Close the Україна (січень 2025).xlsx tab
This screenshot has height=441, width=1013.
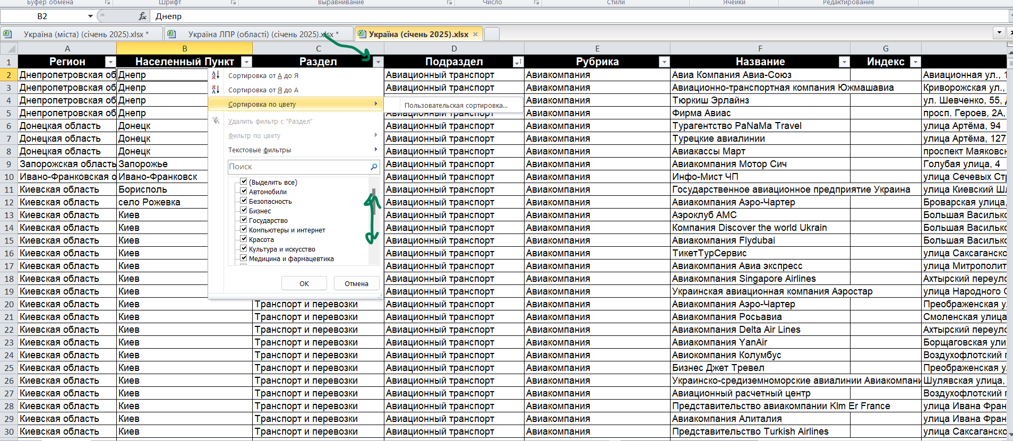(475, 34)
